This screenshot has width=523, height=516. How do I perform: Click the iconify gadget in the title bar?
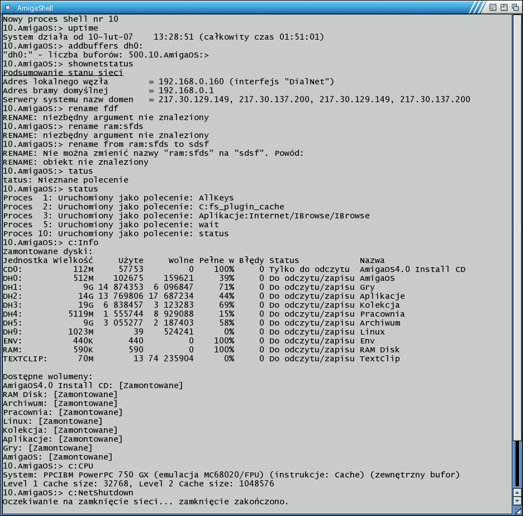pos(492,7)
